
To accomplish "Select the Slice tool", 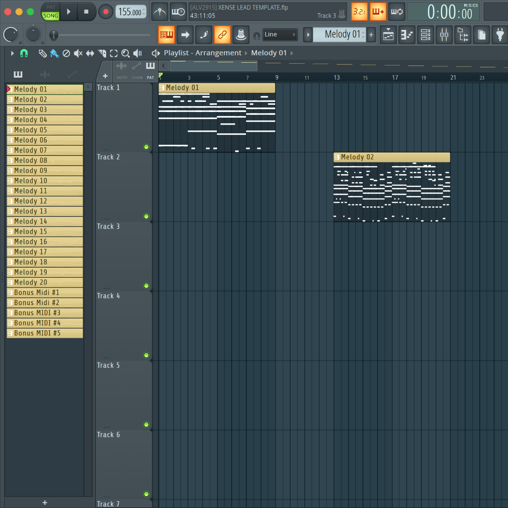I will coord(102,53).
